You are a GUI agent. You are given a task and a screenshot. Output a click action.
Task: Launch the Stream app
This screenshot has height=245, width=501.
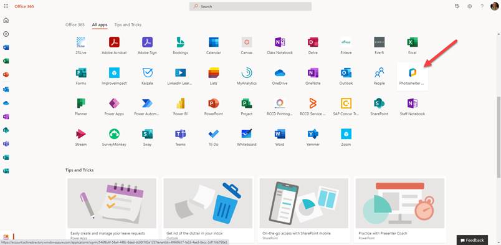81,138
